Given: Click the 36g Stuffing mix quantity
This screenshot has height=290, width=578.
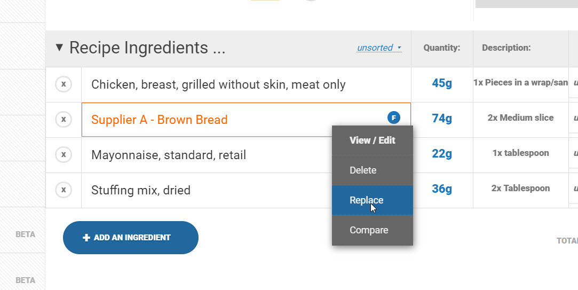Looking at the screenshot, I should pyautogui.click(x=442, y=189).
